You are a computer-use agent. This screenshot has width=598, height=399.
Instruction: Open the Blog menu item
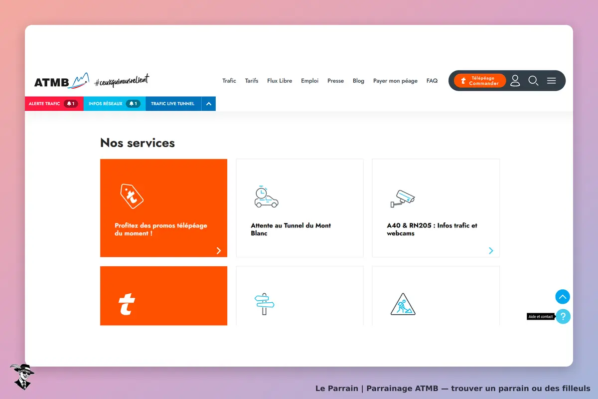click(x=358, y=81)
